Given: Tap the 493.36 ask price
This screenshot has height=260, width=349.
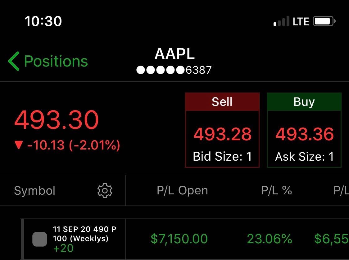Looking at the screenshot, I should tap(305, 134).
